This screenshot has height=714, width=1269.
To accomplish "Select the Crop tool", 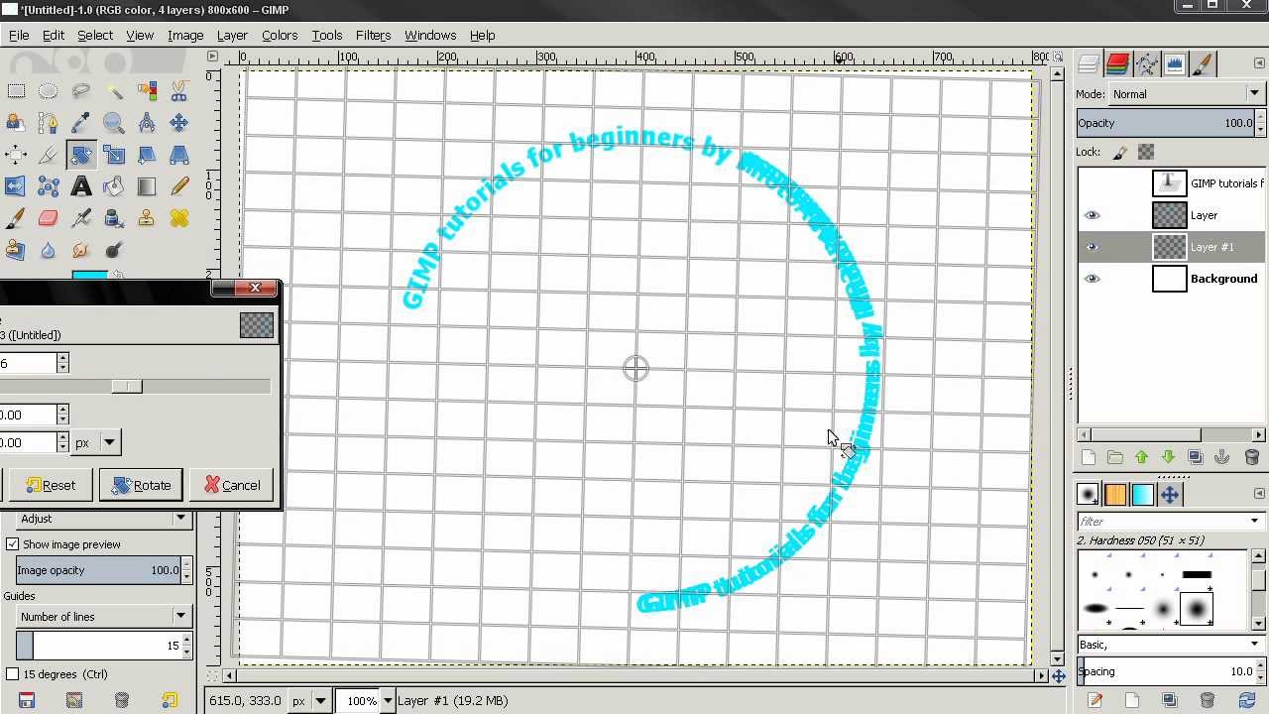I will pos(48,155).
